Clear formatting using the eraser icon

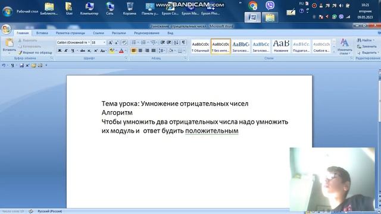tap(124, 43)
